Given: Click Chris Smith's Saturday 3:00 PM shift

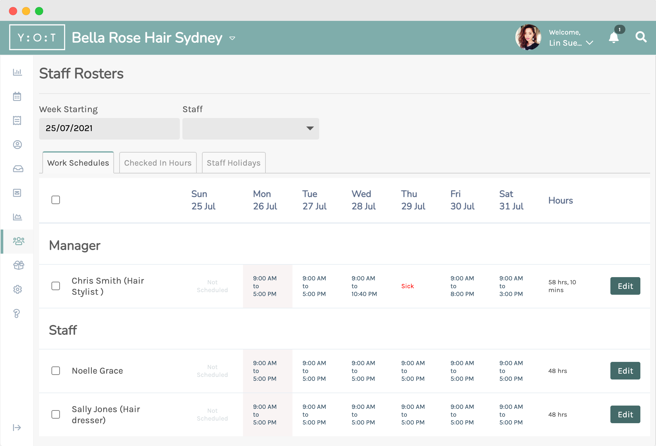Looking at the screenshot, I should click(x=511, y=286).
